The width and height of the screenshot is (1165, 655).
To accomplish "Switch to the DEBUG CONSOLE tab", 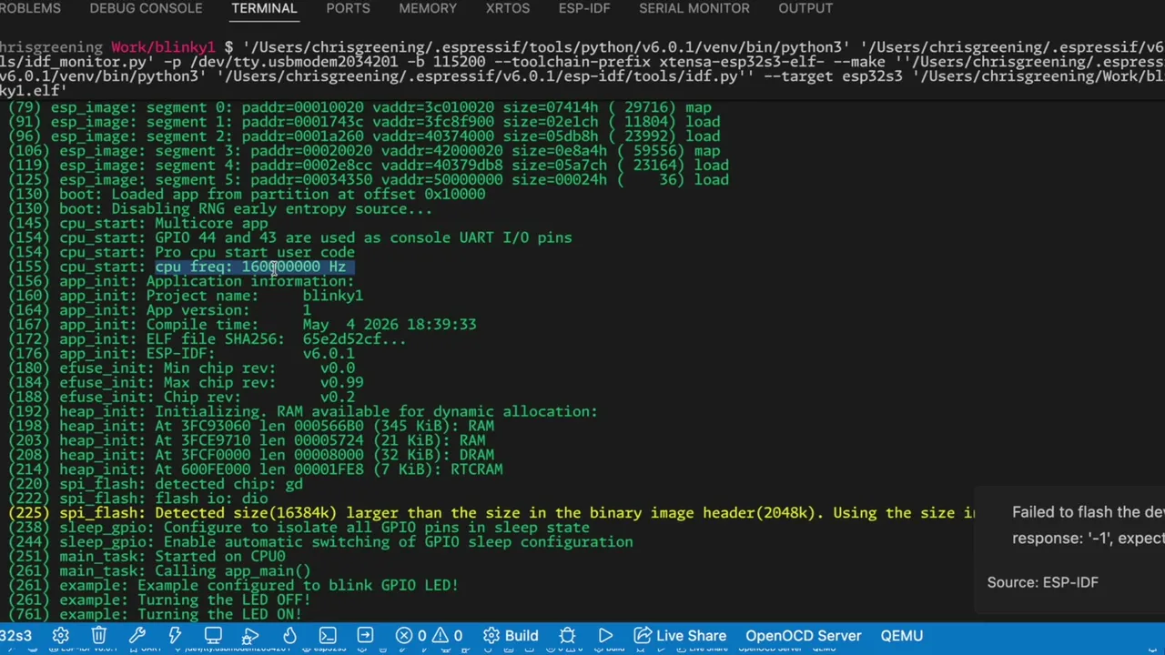I will click(146, 8).
